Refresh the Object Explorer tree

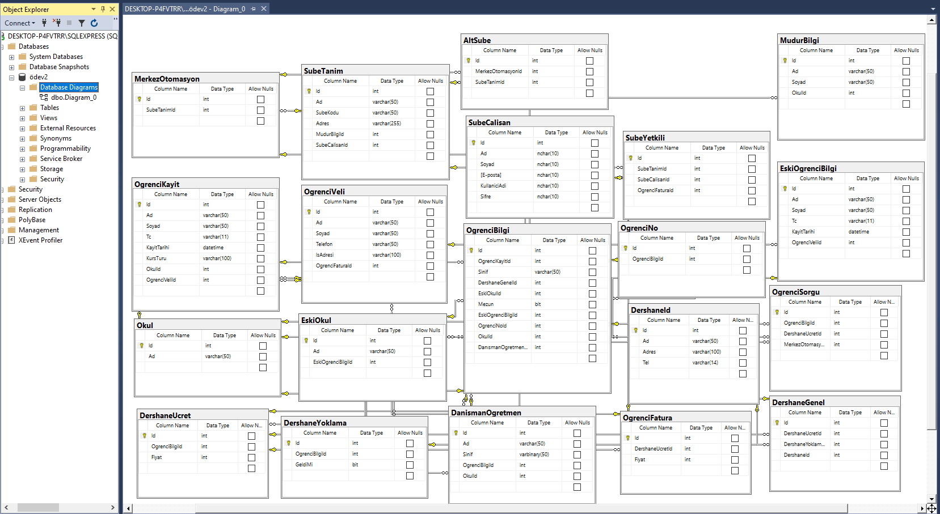click(94, 23)
